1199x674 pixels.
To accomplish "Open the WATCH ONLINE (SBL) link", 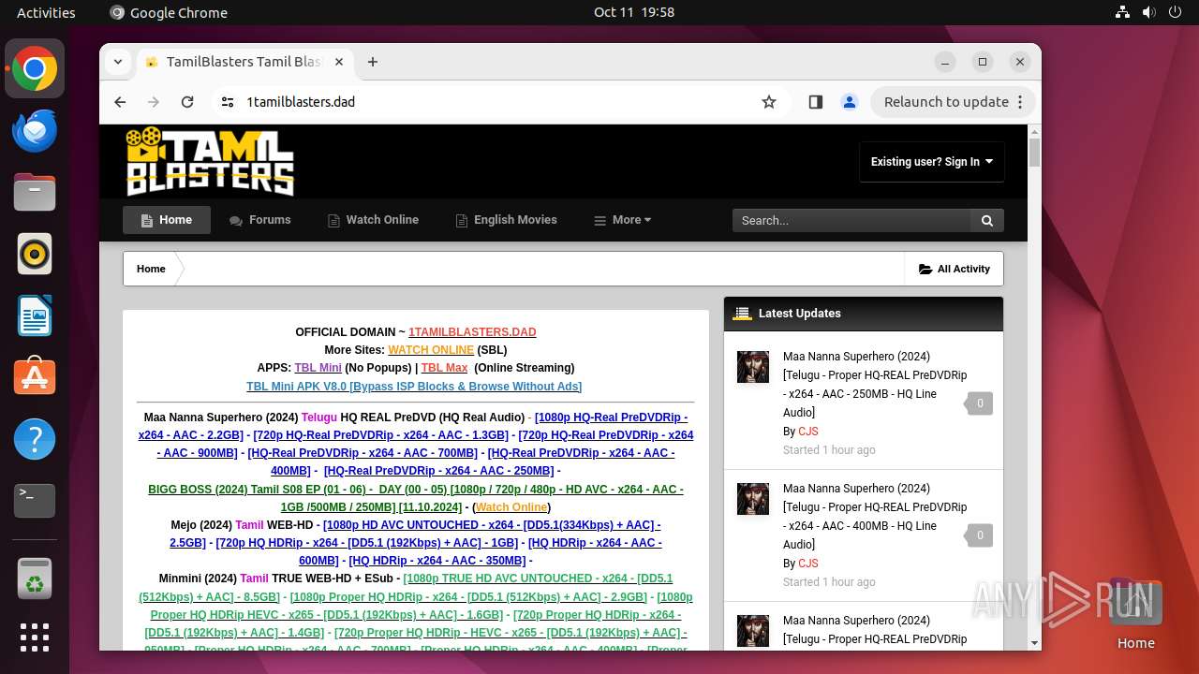I will pos(431,350).
